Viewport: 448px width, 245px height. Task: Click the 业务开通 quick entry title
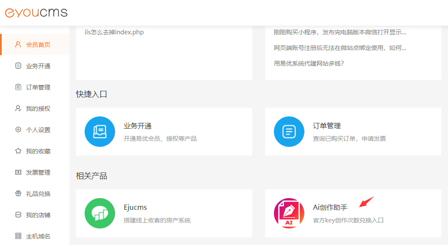click(x=138, y=126)
